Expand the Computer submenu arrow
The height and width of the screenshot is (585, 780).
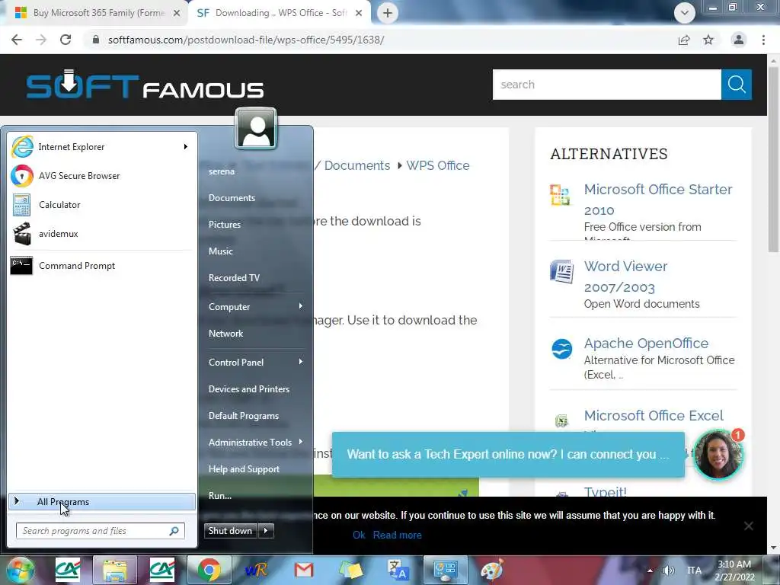[x=300, y=306]
